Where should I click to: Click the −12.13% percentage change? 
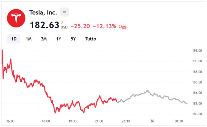[x=104, y=27]
